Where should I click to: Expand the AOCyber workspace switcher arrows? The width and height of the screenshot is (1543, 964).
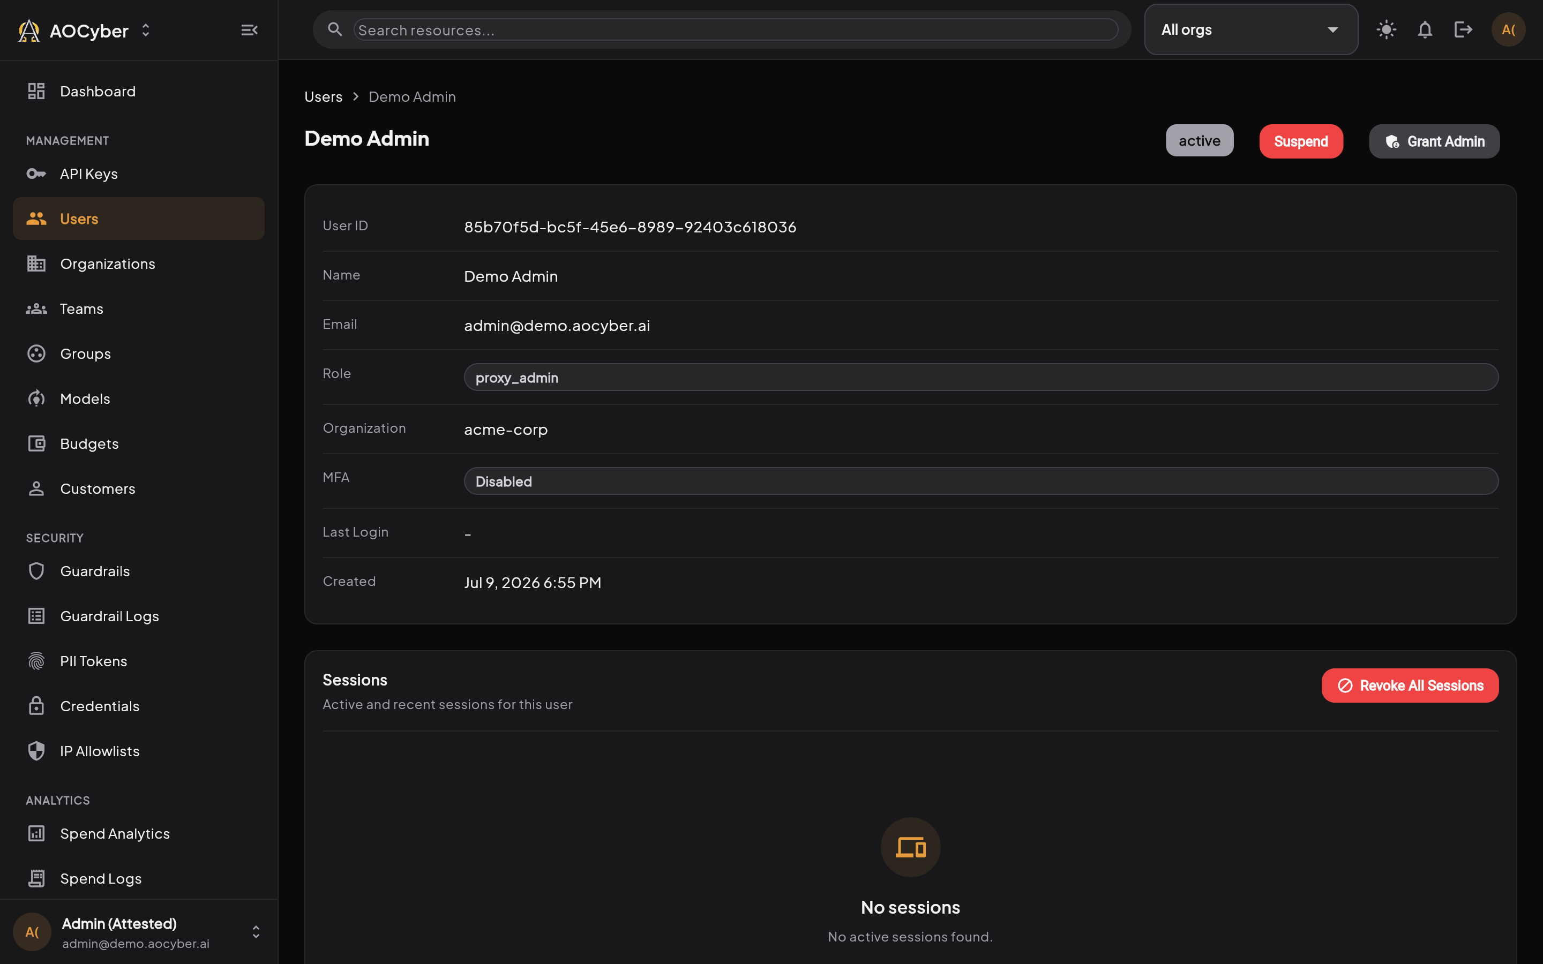click(x=145, y=30)
